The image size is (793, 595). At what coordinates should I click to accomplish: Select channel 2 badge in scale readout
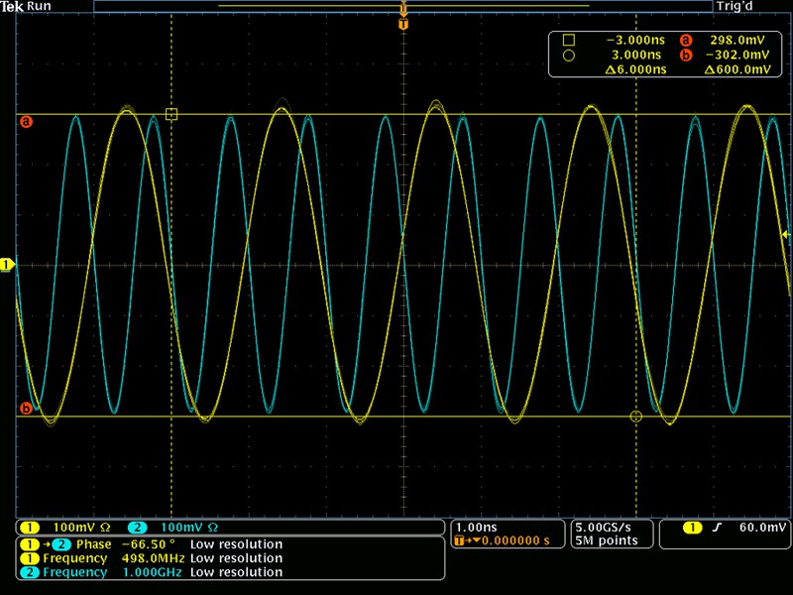point(137,528)
